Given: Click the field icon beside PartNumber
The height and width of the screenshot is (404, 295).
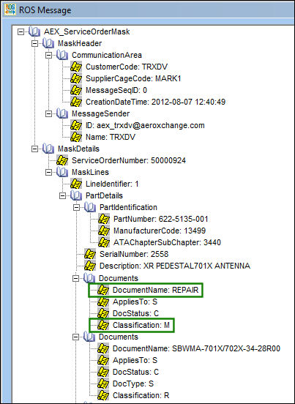Looking at the screenshot, I should [x=104, y=219].
